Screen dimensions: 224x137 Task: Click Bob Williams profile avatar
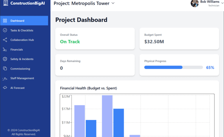point(195,3)
